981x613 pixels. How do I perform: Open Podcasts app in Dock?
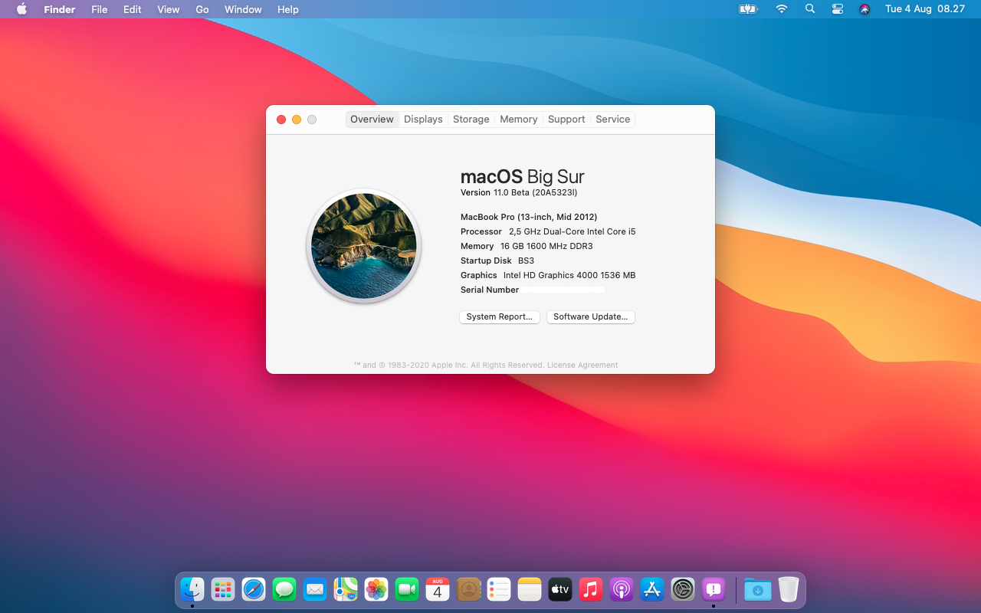[622, 589]
